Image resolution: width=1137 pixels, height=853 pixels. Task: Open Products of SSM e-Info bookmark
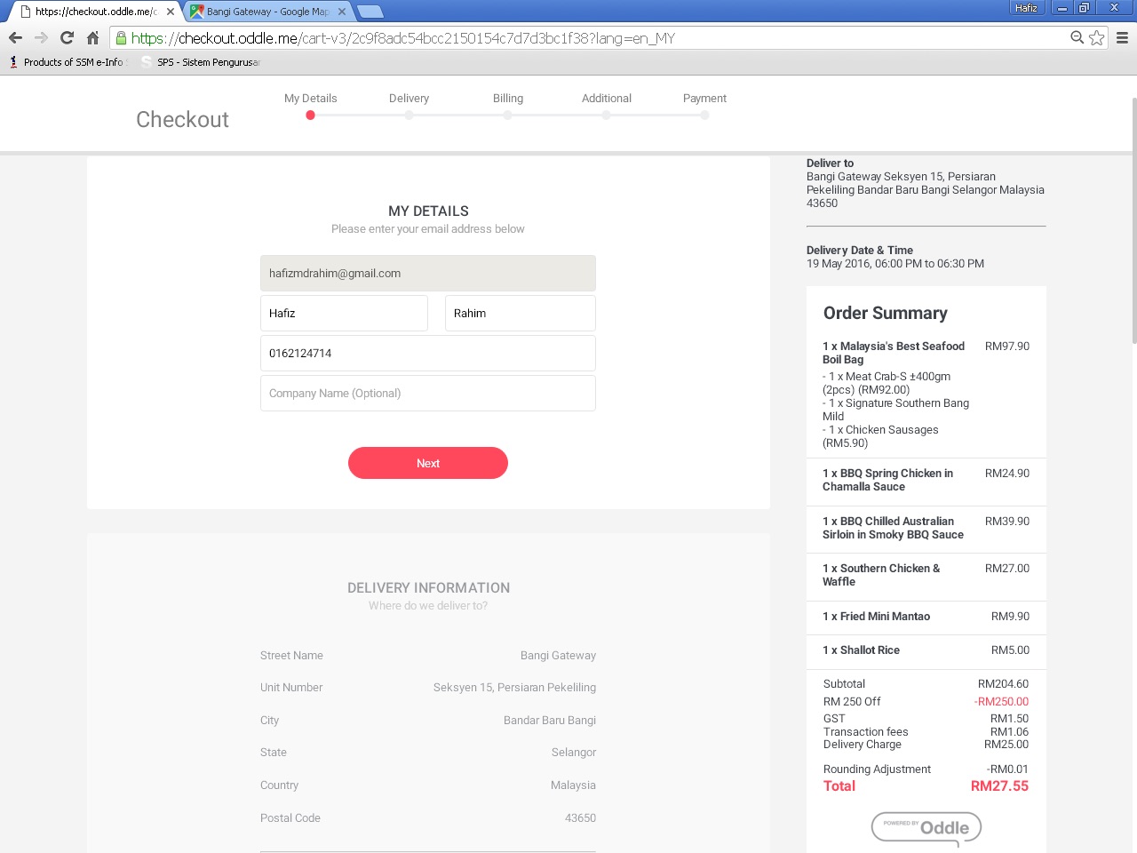coord(71,62)
